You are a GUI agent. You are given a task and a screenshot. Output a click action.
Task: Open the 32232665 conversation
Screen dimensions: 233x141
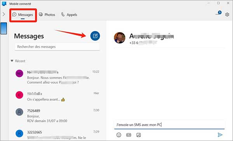[x=57, y=135]
